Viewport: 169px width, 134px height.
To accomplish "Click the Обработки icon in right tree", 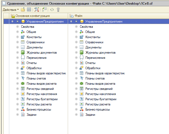I will click(81, 68).
